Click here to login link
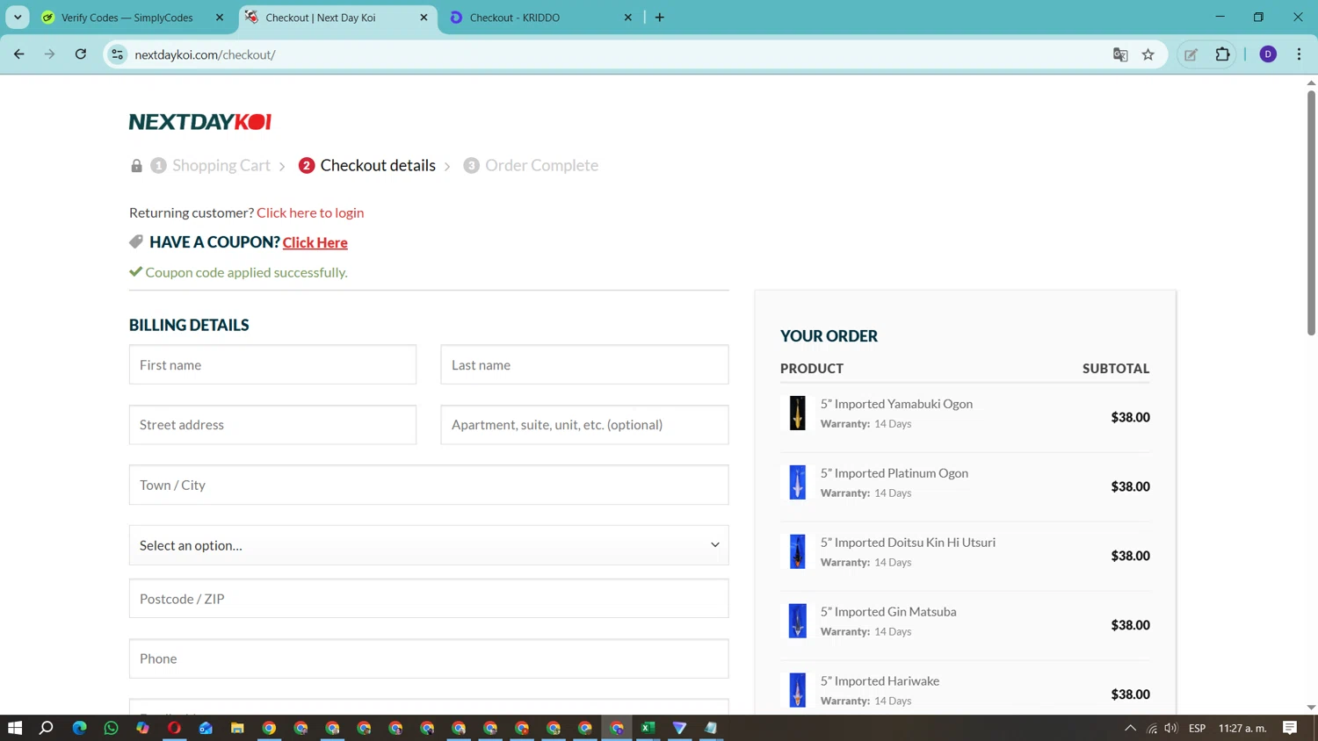The image size is (1318, 741). (310, 212)
